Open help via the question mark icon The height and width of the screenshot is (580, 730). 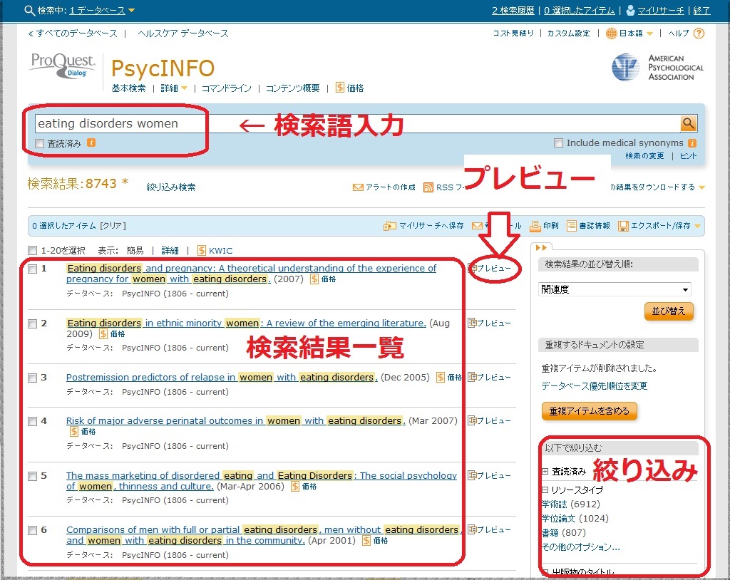[x=699, y=33]
